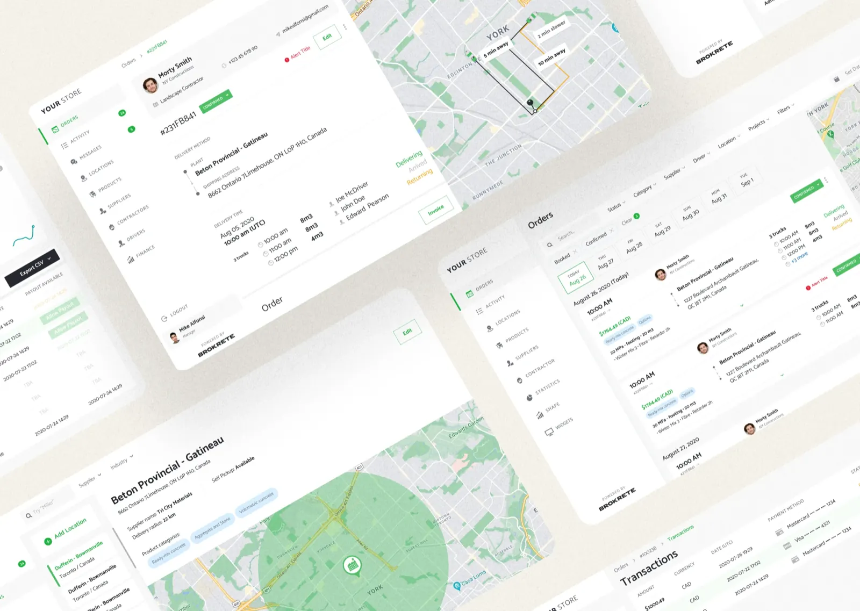Click the Casa Loma map marker
860x611 pixels.
point(457,586)
